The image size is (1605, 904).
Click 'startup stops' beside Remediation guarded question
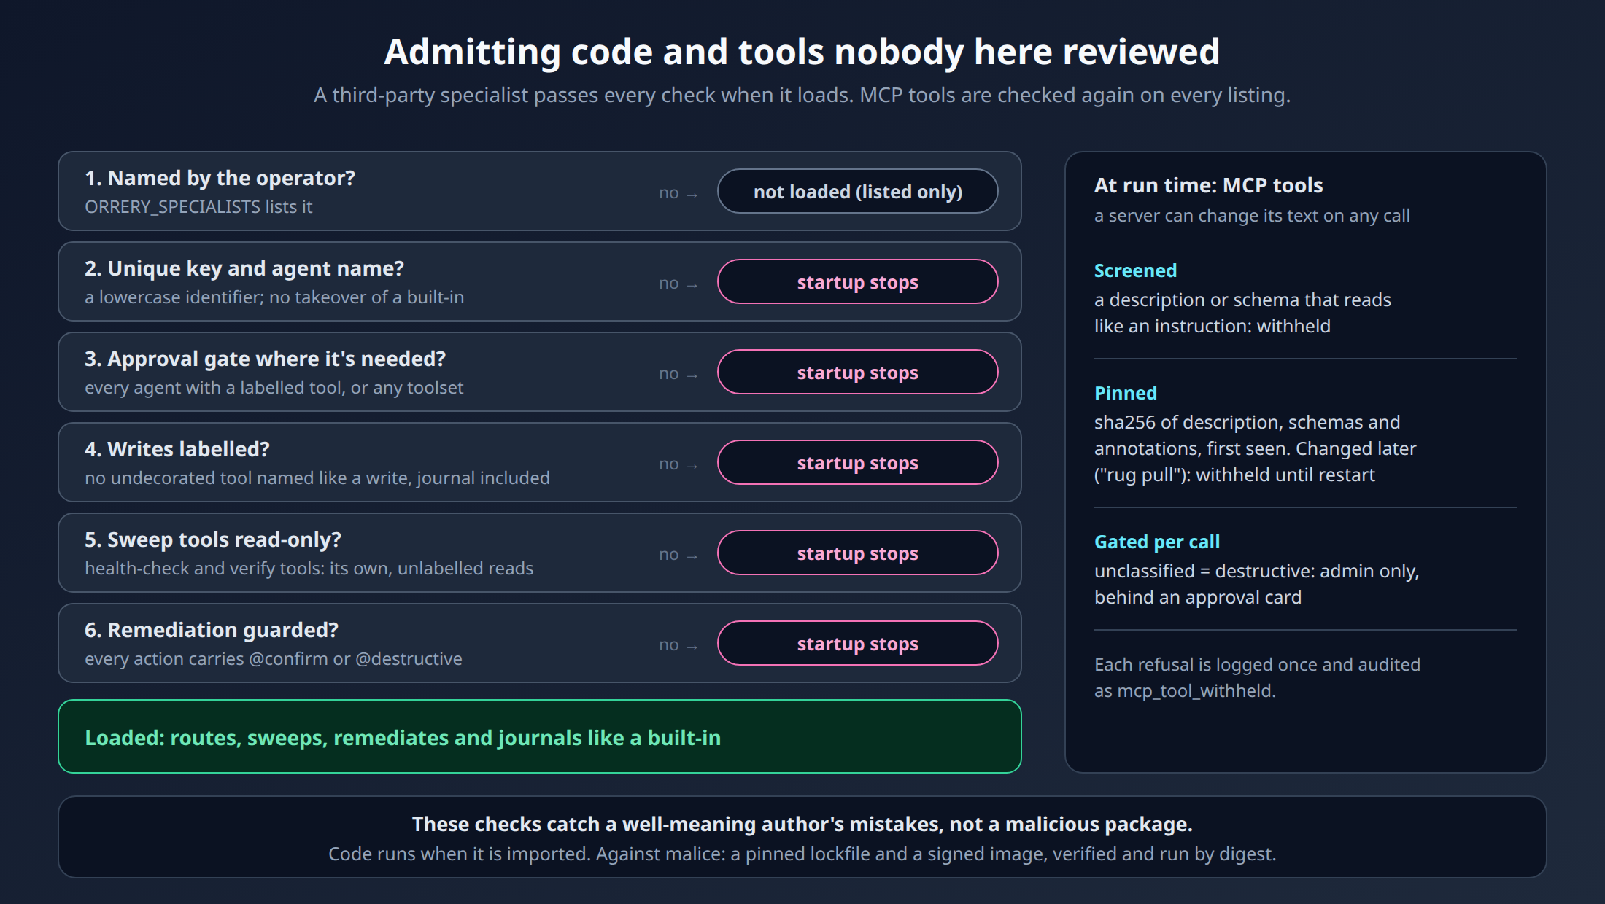coord(857,643)
